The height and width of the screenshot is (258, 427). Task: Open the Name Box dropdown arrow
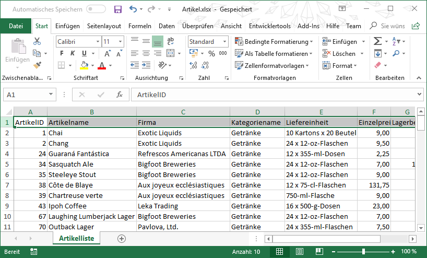[51, 94]
